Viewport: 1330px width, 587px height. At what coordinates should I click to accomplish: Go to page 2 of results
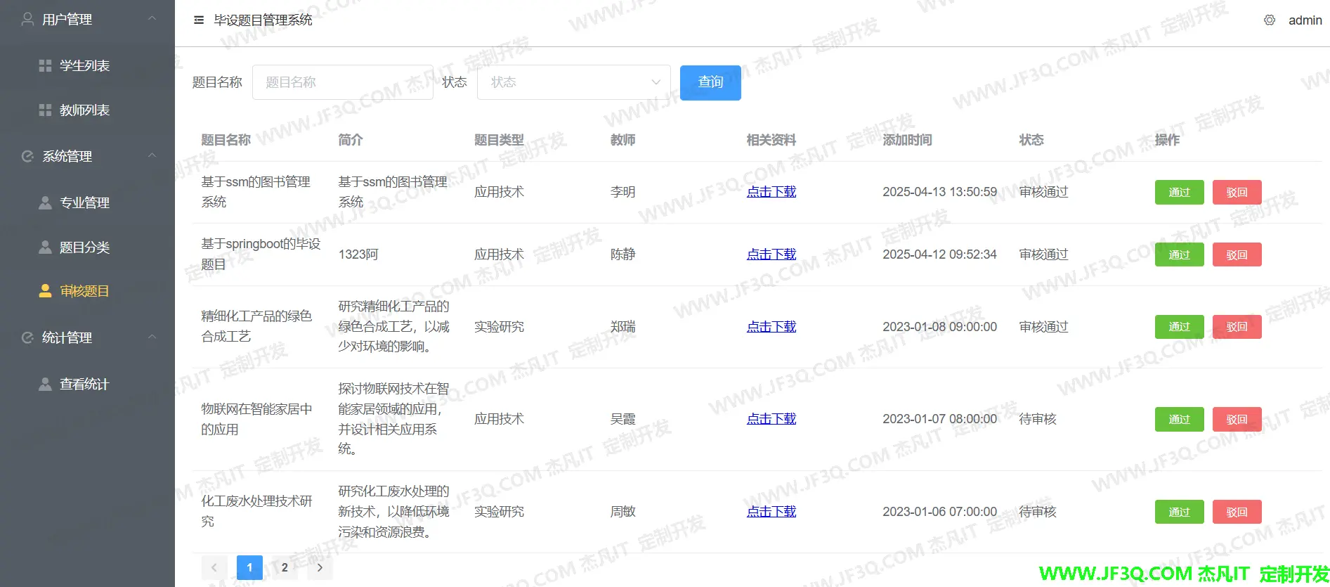click(x=285, y=567)
